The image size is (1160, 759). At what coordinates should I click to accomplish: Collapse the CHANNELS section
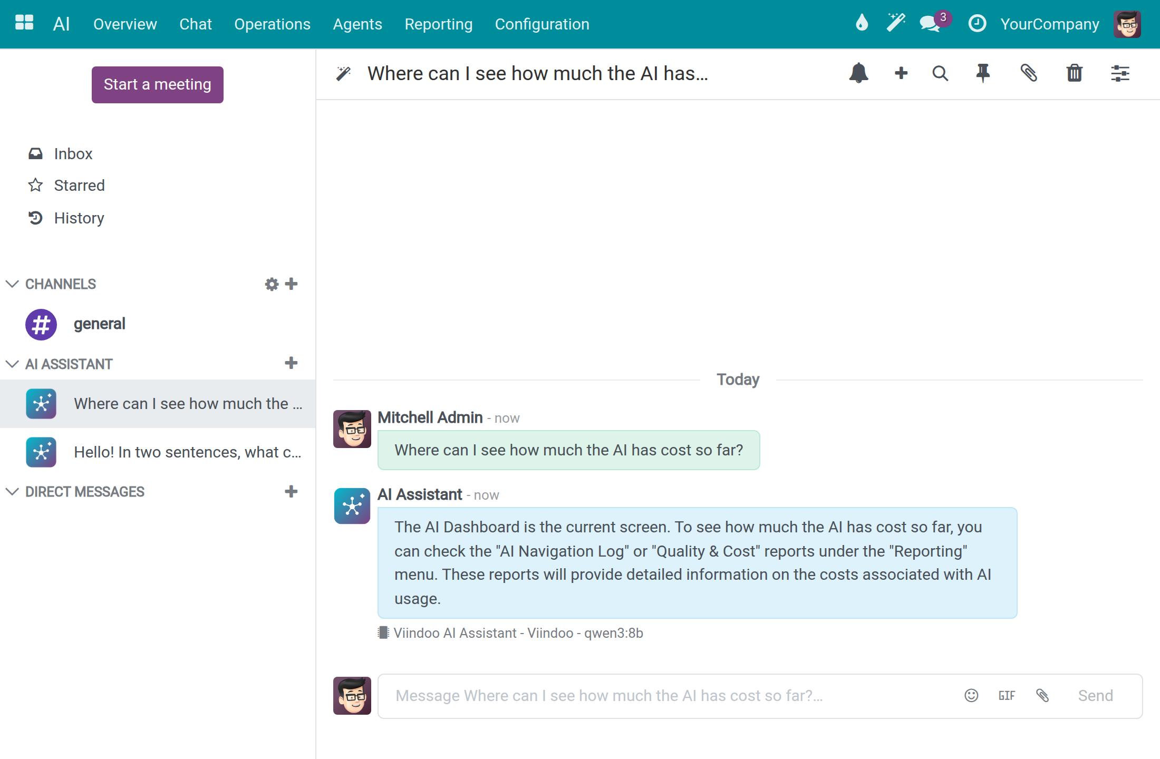point(12,284)
